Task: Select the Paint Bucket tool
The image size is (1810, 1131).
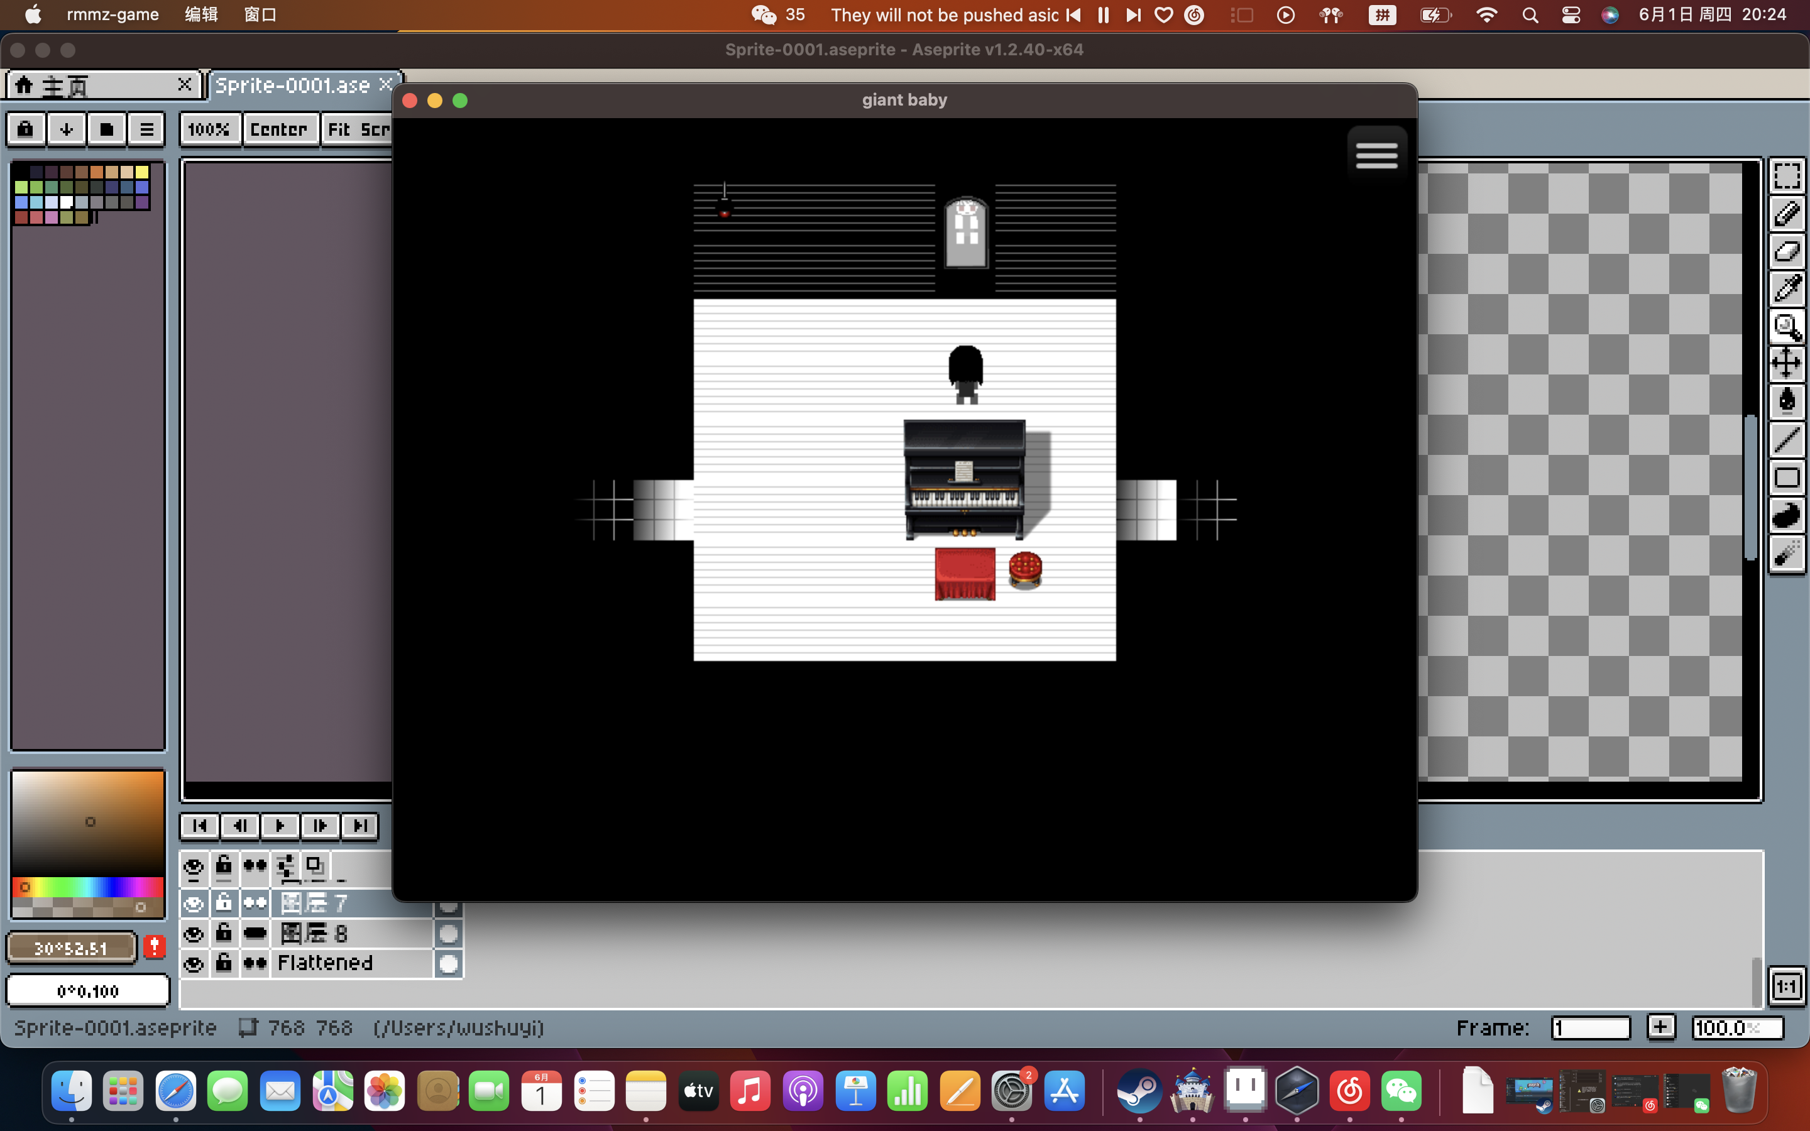Action: pyautogui.click(x=1787, y=402)
